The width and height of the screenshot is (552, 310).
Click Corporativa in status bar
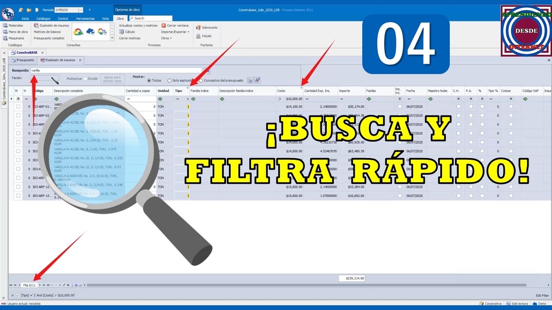pos(490,304)
